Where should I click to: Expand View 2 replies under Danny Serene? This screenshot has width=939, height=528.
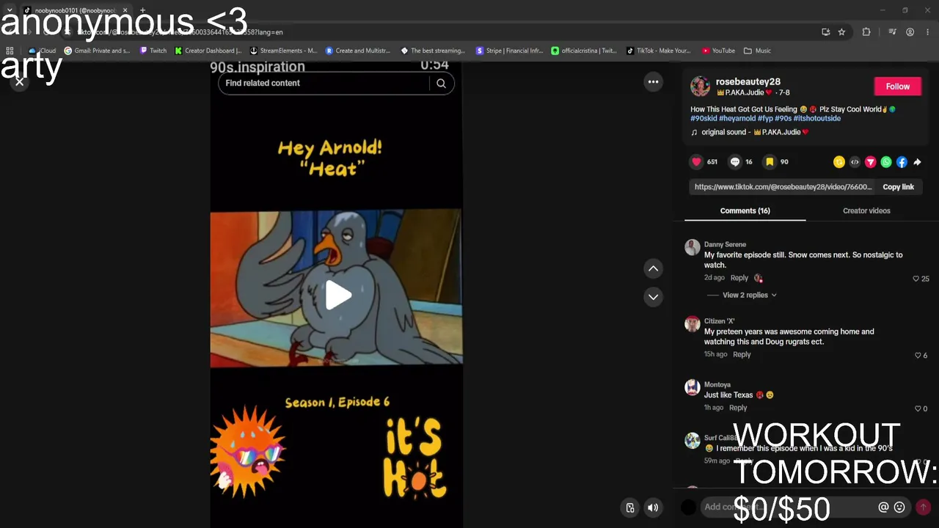coord(749,295)
